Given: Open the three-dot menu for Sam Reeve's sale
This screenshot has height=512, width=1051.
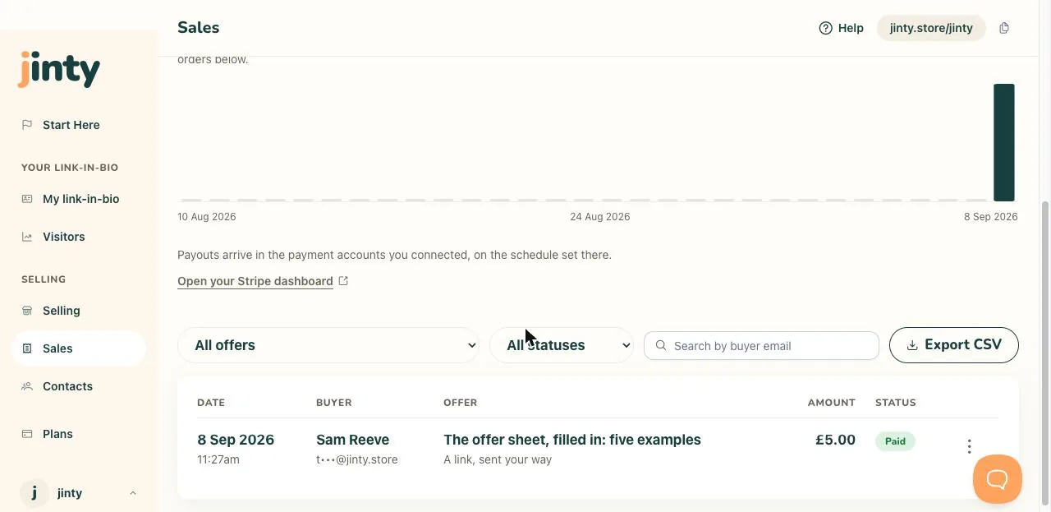Looking at the screenshot, I should coord(969,446).
